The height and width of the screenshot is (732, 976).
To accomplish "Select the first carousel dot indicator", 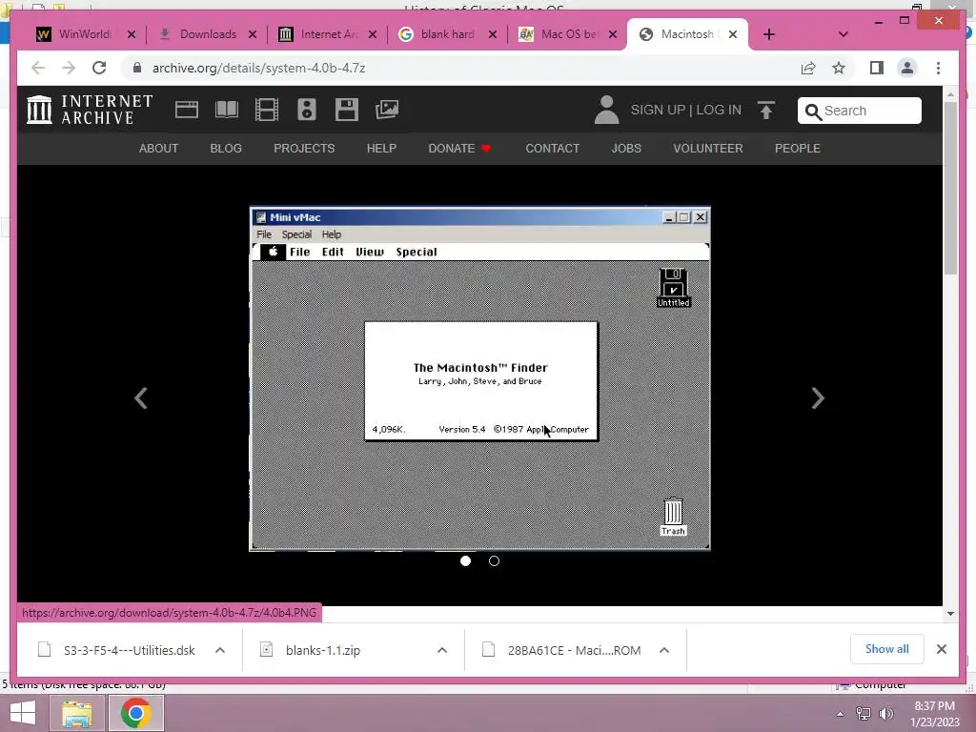I will pos(465,560).
